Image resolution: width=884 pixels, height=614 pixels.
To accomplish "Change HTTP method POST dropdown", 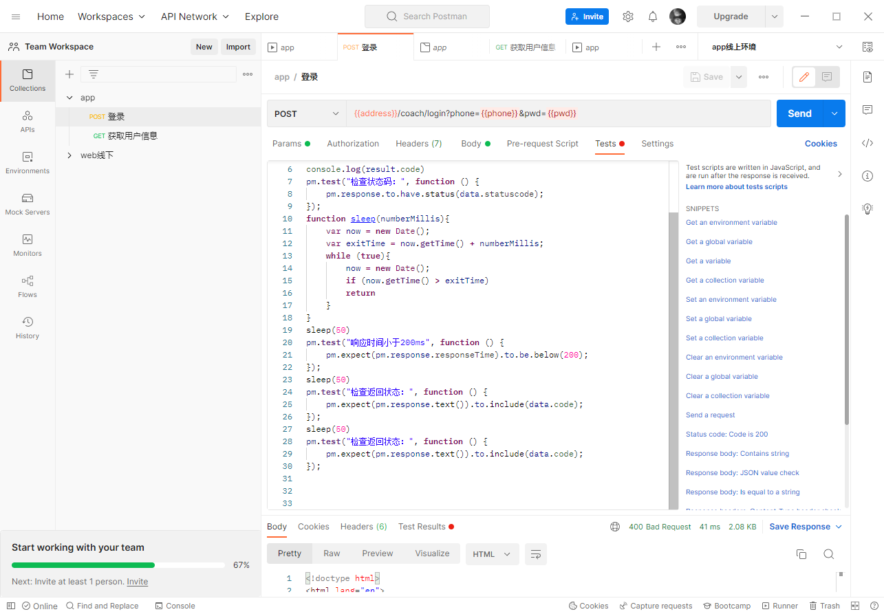I will (x=307, y=113).
